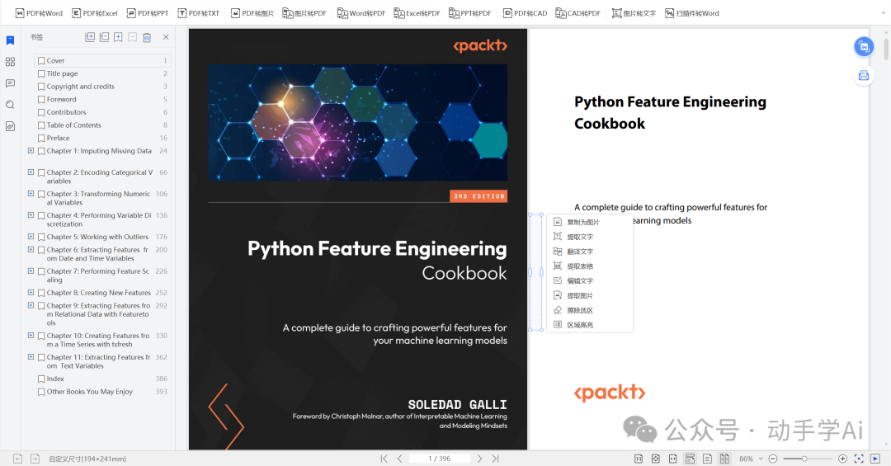891x466 pixels.
Task: Choose 编辑文字 from context menu
Action: [x=590, y=280]
